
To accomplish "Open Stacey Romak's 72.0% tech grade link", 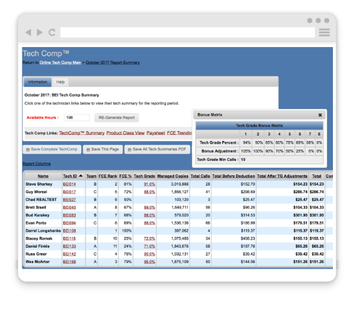I will (x=149, y=239).
